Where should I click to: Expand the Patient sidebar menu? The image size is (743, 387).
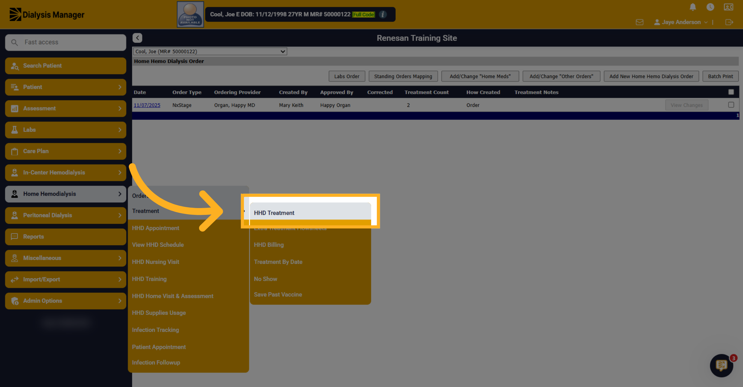click(66, 87)
